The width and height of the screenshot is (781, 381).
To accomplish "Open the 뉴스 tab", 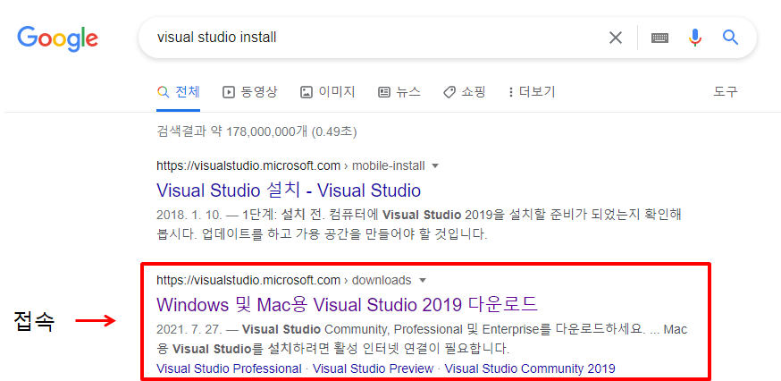I will (399, 92).
